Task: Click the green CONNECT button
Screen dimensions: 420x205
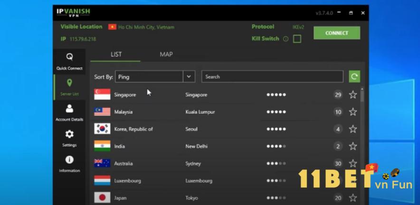Action: [x=337, y=33]
